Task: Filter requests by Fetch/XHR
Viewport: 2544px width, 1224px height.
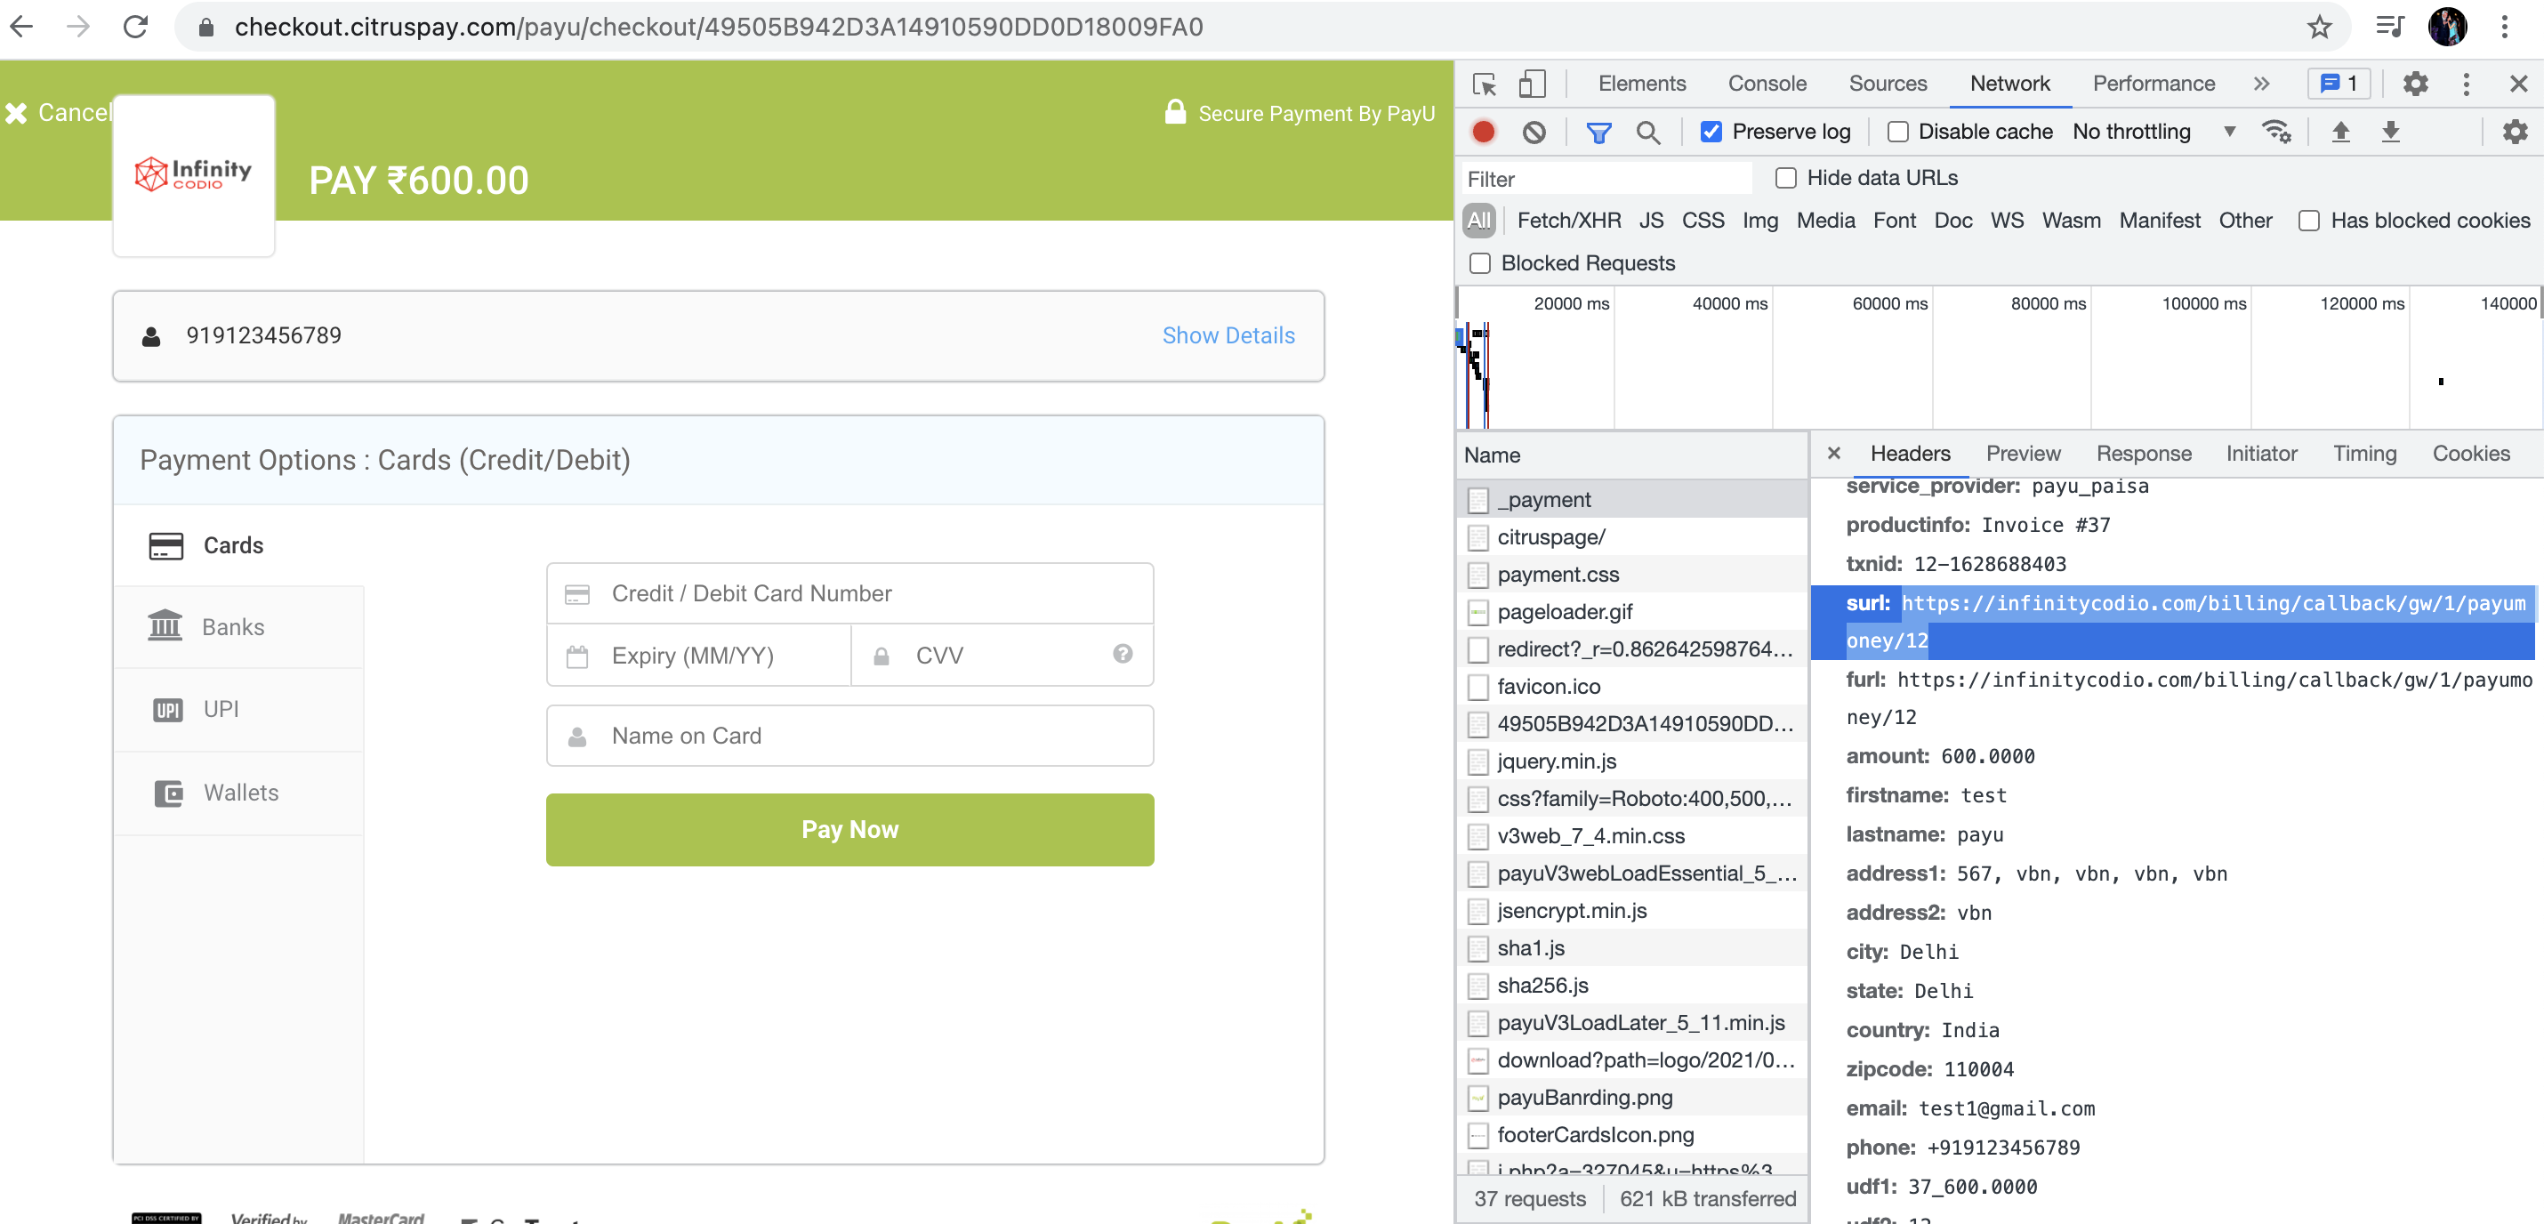Action: pyautogui.click(x=1568, y=221)
